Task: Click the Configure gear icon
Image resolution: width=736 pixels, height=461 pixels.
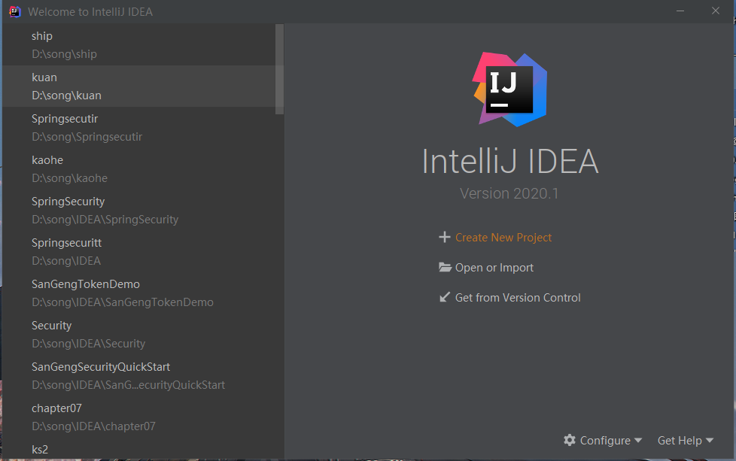Action: [570, 440]
